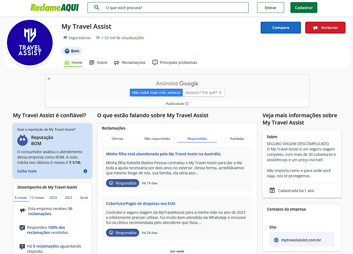353x254 pixels.
Task: Select the 6 meses performance tab
Action: [x=21, y=198]
